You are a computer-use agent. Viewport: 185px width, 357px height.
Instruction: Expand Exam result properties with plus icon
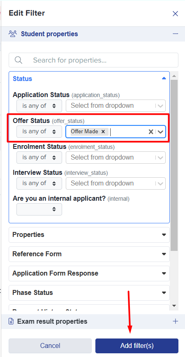coord(175,321)
